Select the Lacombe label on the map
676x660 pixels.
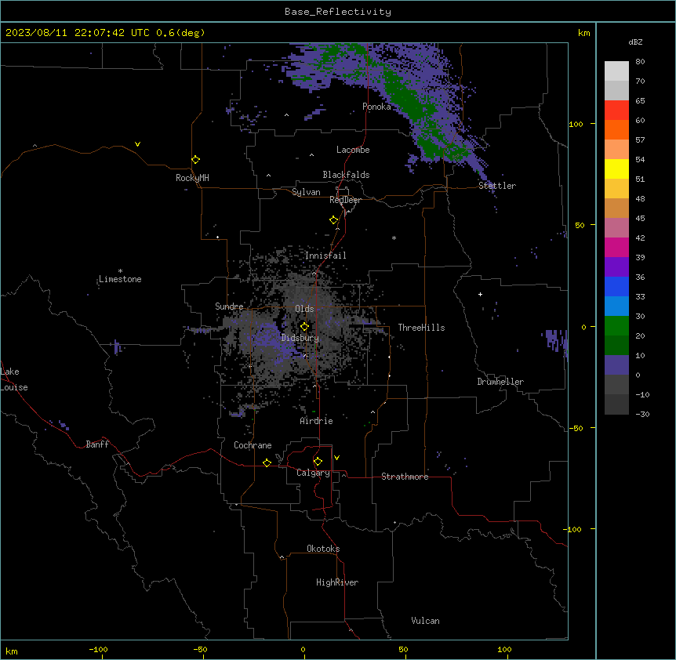click(353, 150)
